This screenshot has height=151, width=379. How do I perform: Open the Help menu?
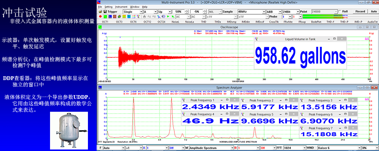click(144, 7)
